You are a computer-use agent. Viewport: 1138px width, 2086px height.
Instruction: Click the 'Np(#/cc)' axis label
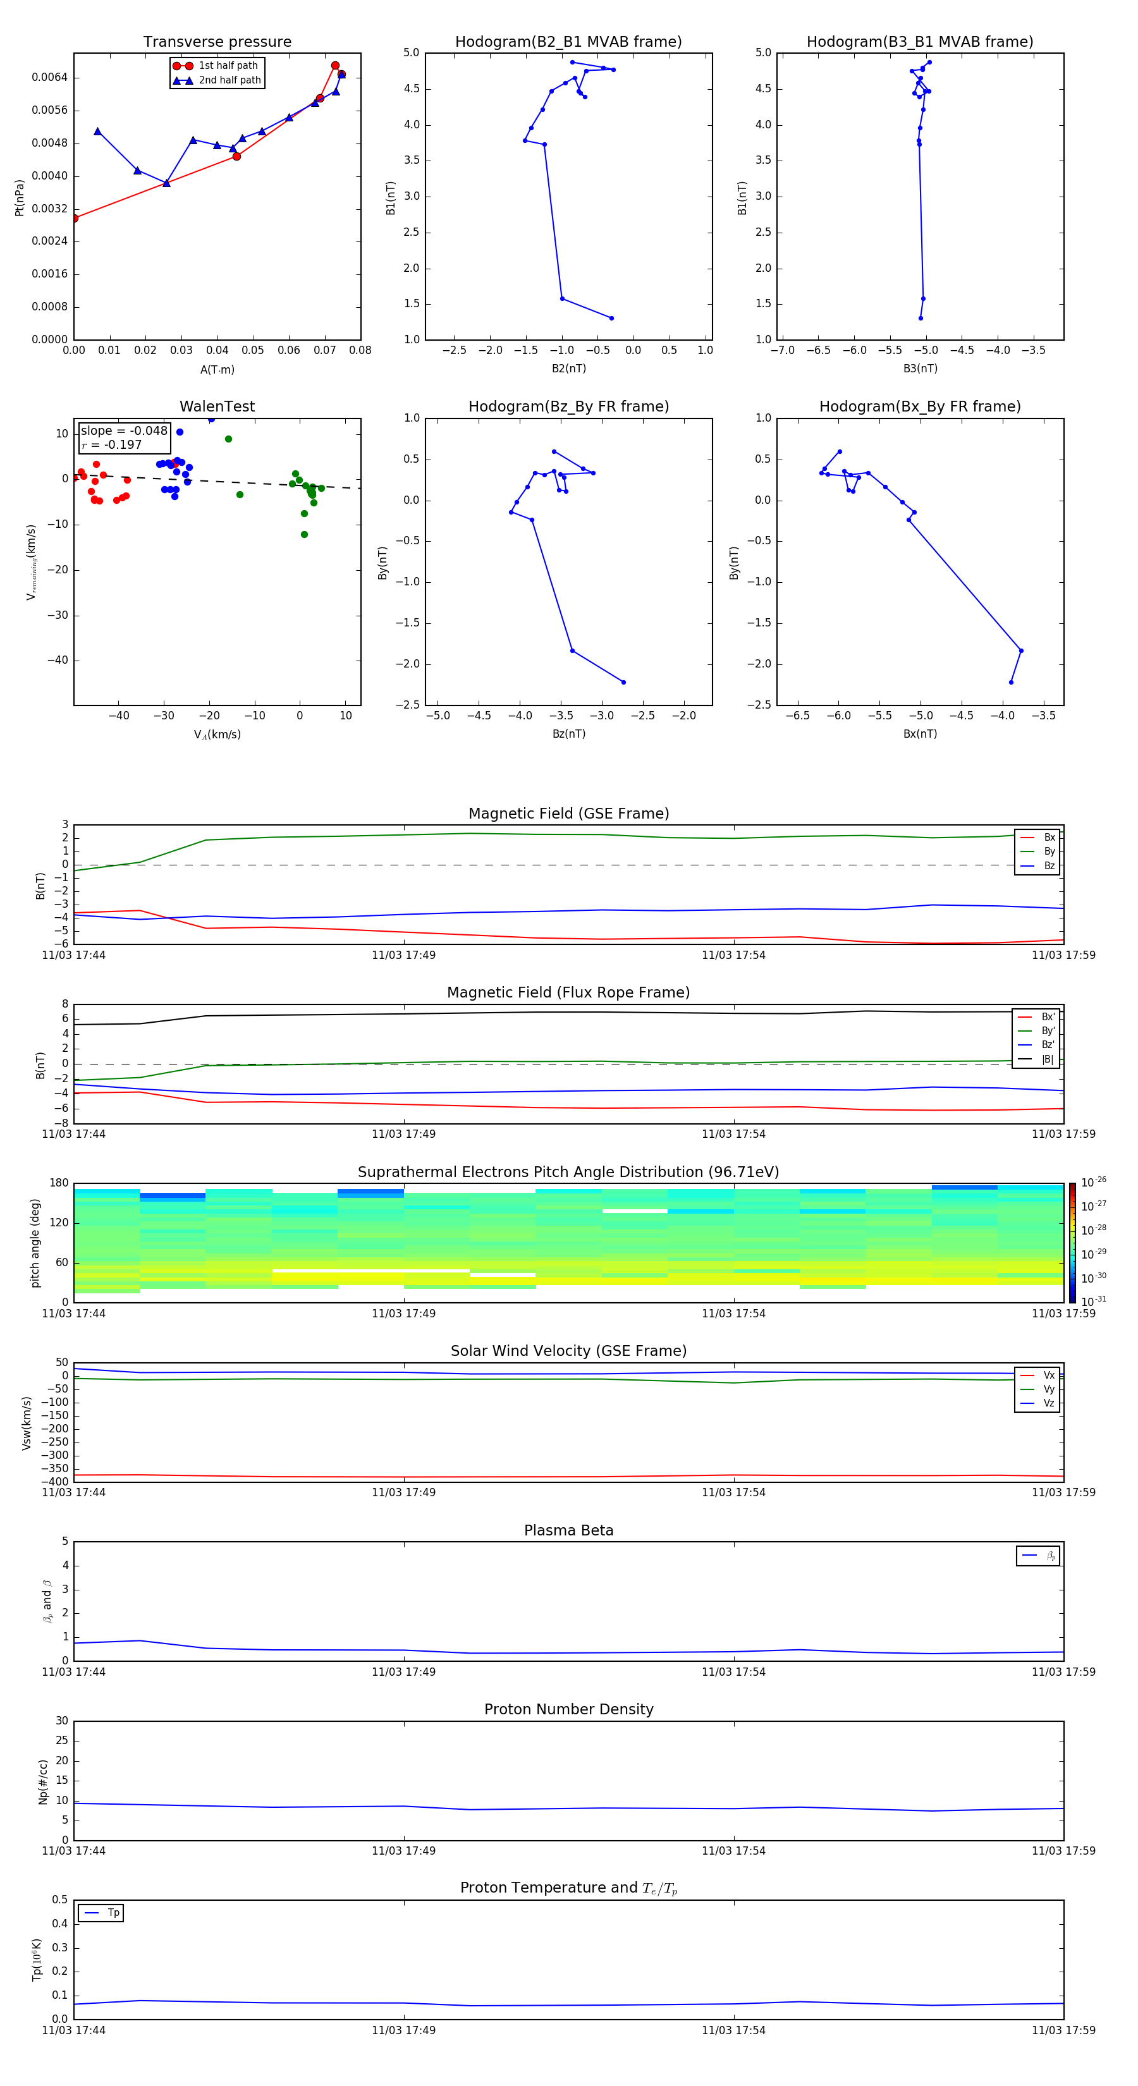point(43,1781)
